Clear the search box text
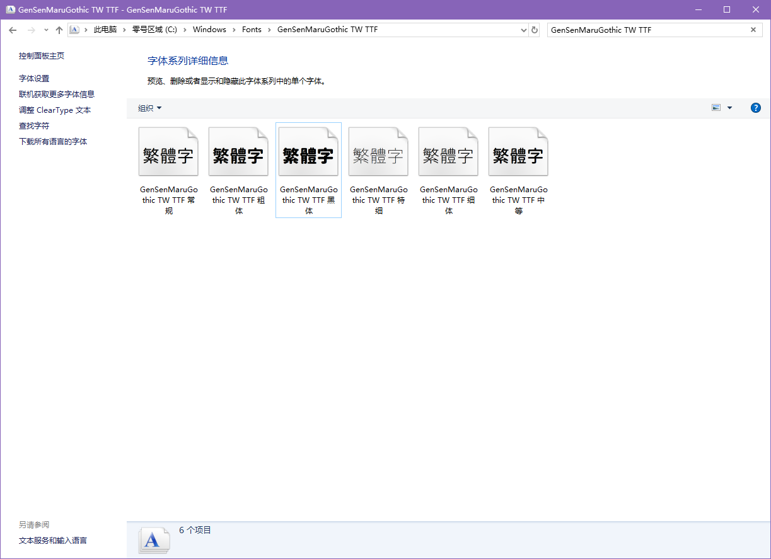771x559 pixels. [x=753, y=30]
